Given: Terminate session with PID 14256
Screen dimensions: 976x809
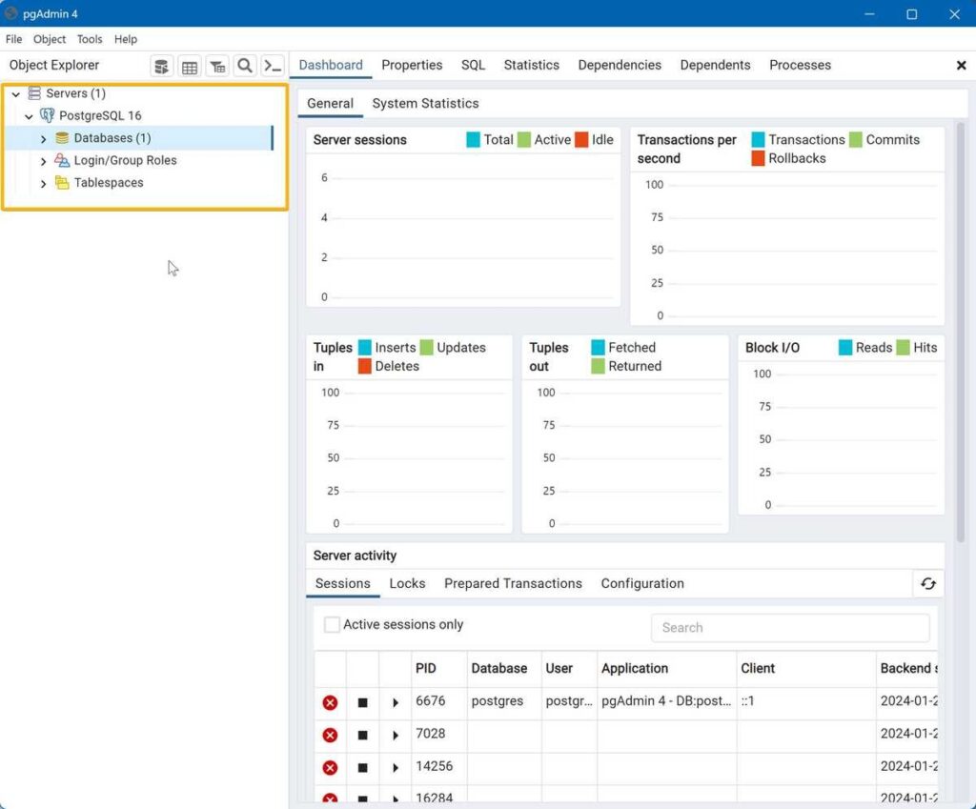Looking at the screenshot, I should pos(330,767).
